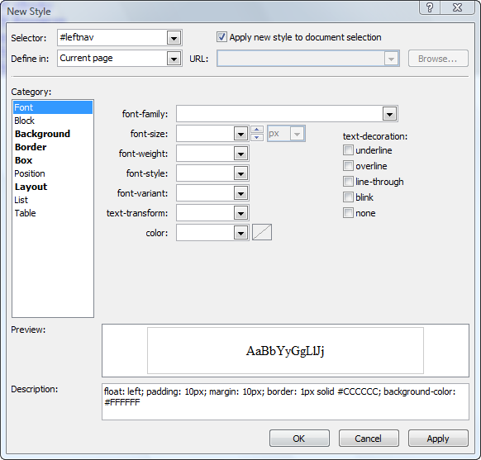481x460 pixels.
Task: Select the Background category
Action: click(x=42, y=134)
